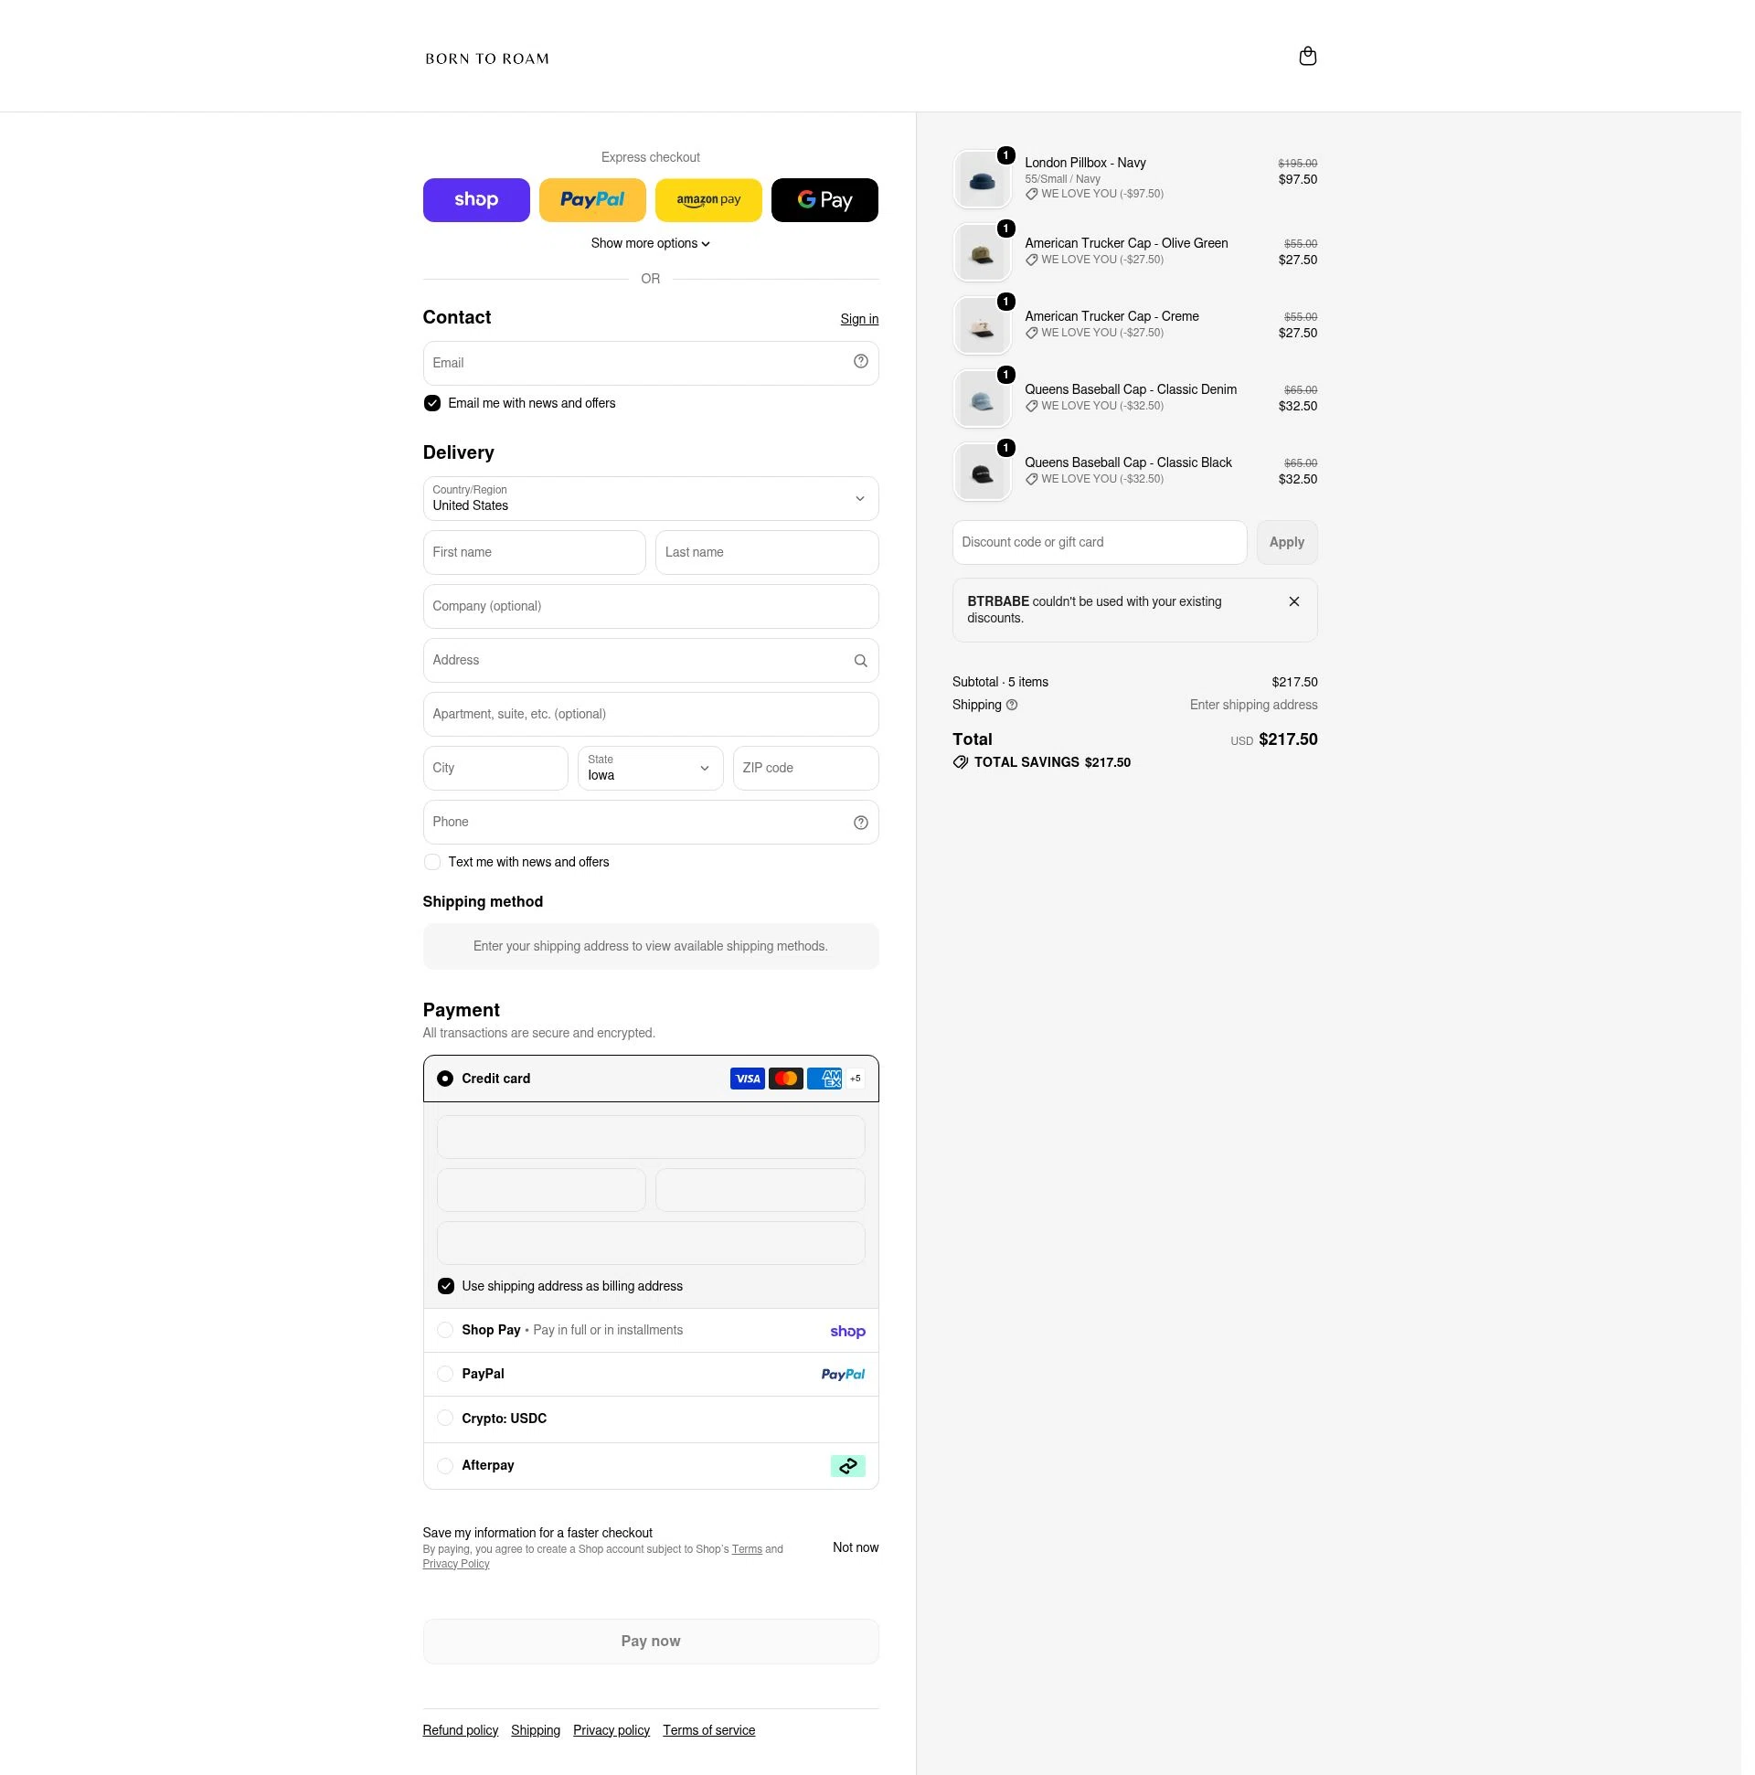Select the PayPal payment radio option
Viewport: 1755px width, 1775px height.
coord(445,1375)
